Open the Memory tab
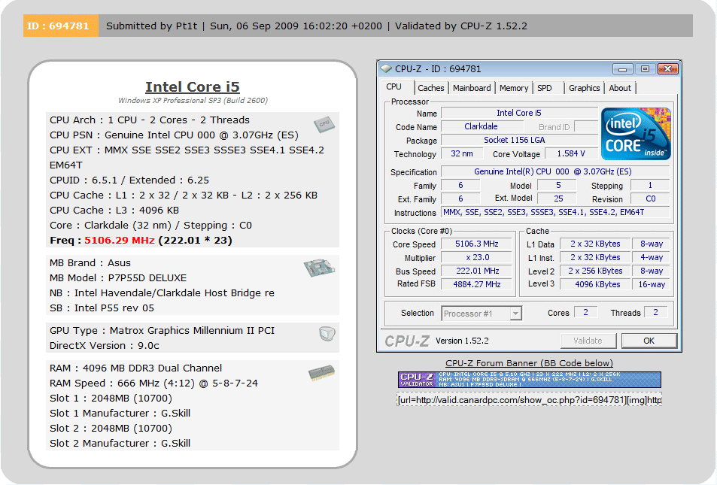This screenshot has width=717, height=485. pyautogui.click(x=514, y=88)
